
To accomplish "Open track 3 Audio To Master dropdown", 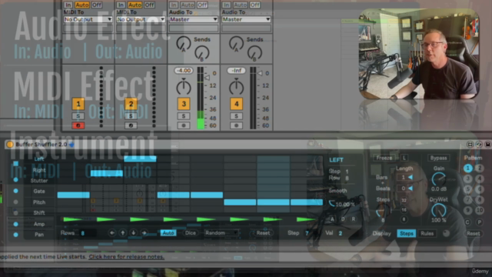I will 193,19.
